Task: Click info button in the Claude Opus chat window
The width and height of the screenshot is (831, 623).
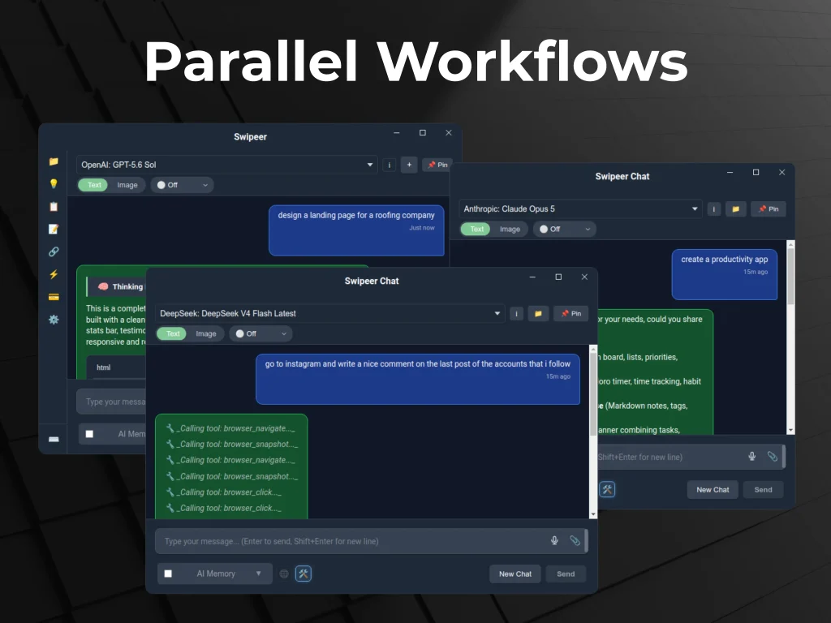Action: click(x=714, y=208)
